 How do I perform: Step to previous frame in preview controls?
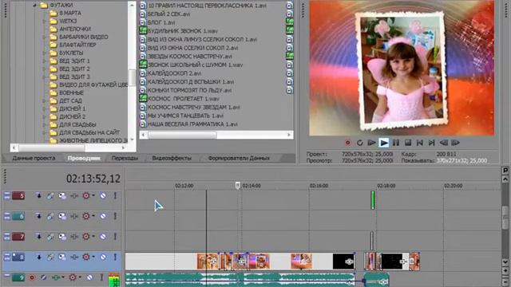[x=444, y=143]
